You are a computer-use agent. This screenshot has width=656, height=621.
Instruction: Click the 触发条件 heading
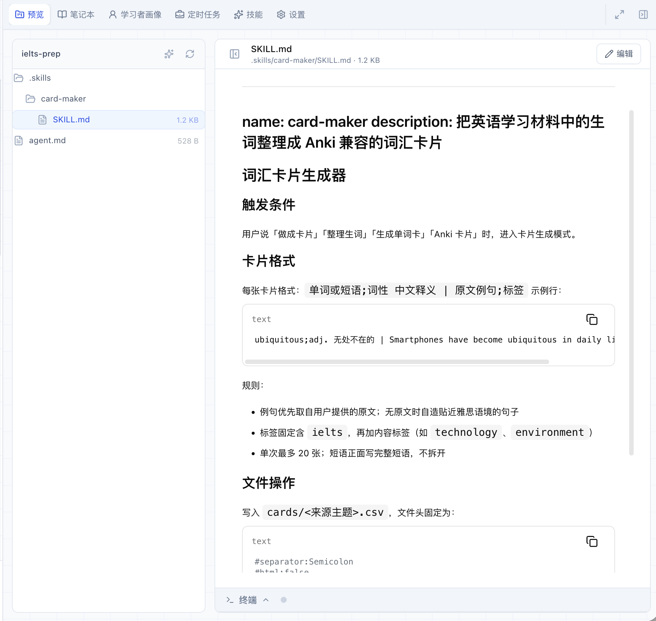[269, 205]
